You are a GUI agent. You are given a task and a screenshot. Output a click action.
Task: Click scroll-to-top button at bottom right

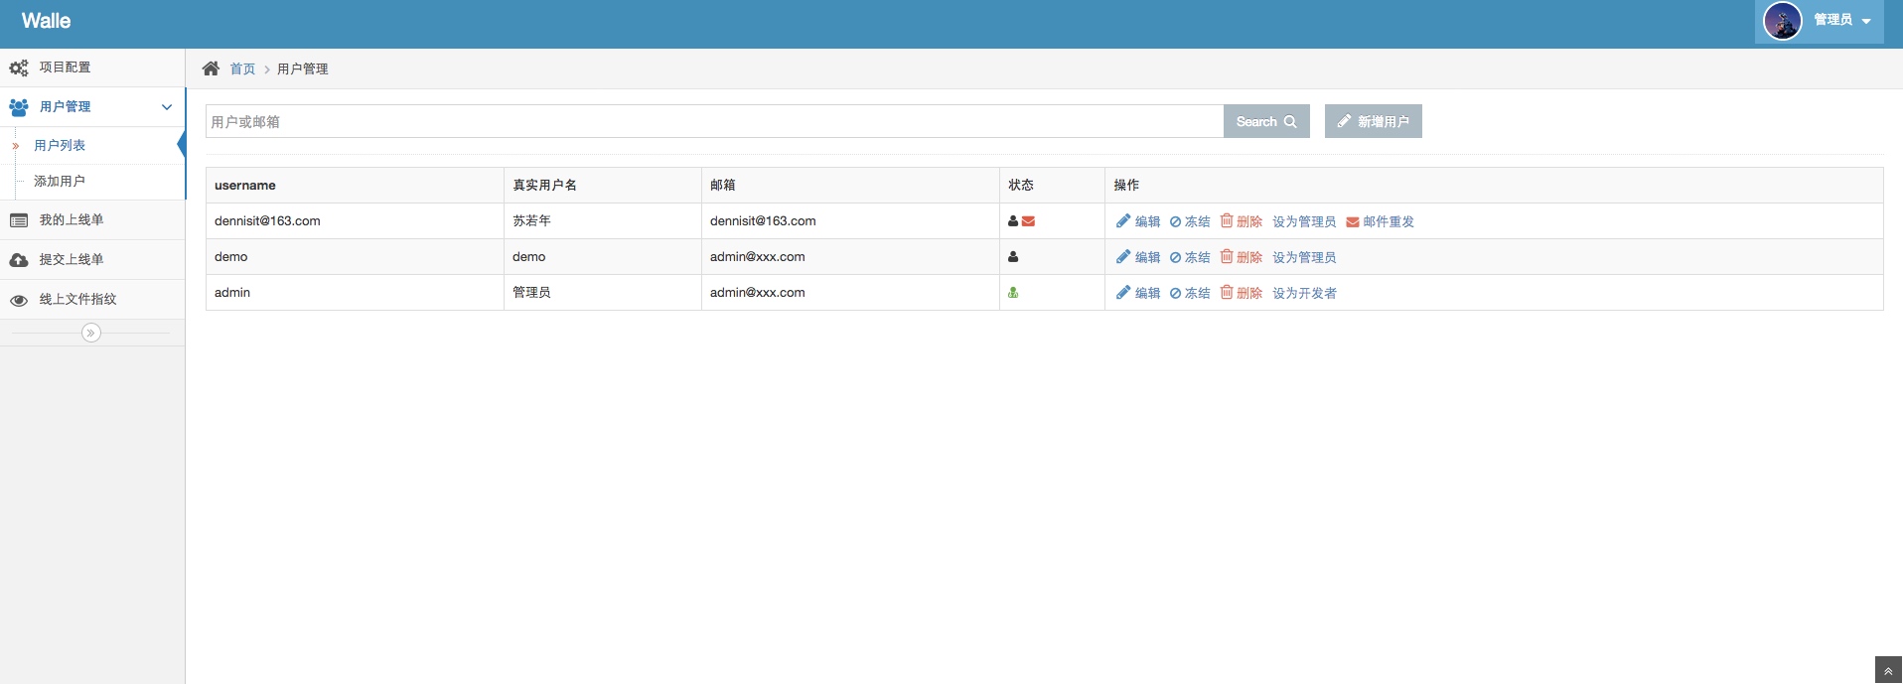click(1888, 670)
